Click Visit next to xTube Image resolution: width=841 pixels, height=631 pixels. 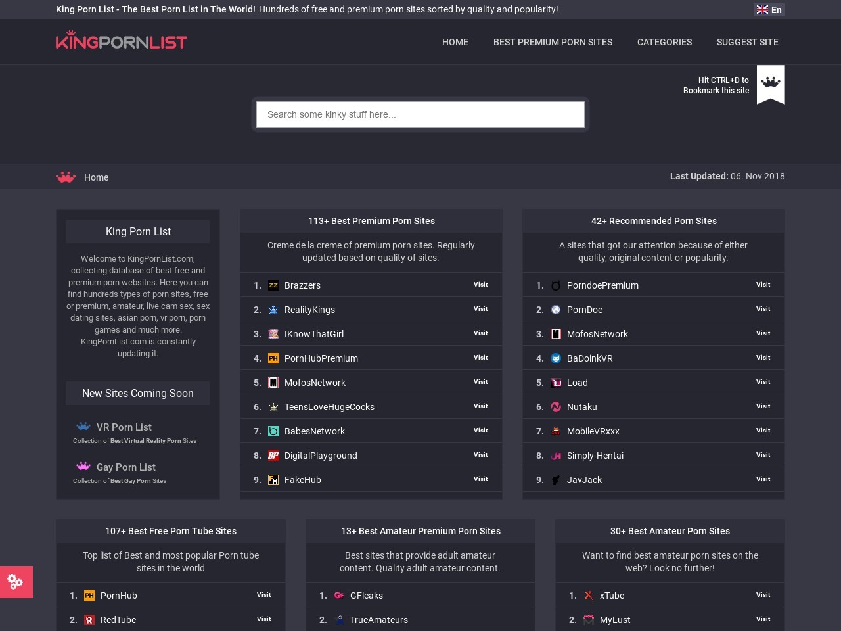(x=763, y=595)
